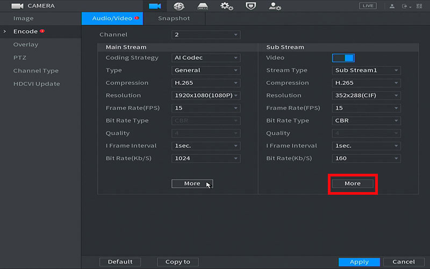Select the Audio/Video tab
The image size is (430, 269).
112,18
